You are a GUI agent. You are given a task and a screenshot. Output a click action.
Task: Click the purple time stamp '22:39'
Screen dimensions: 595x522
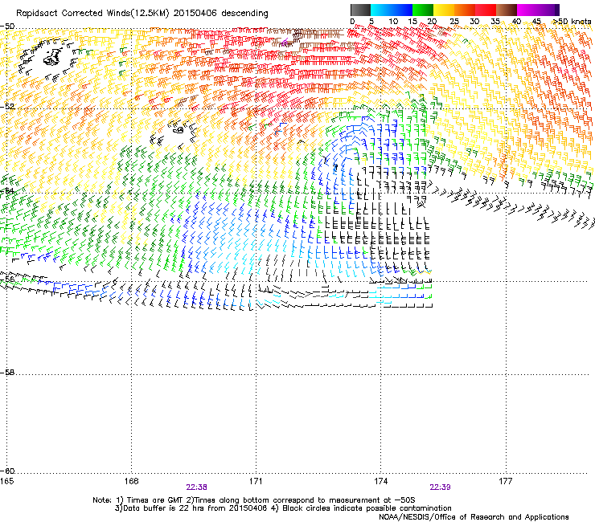[440, 487]
